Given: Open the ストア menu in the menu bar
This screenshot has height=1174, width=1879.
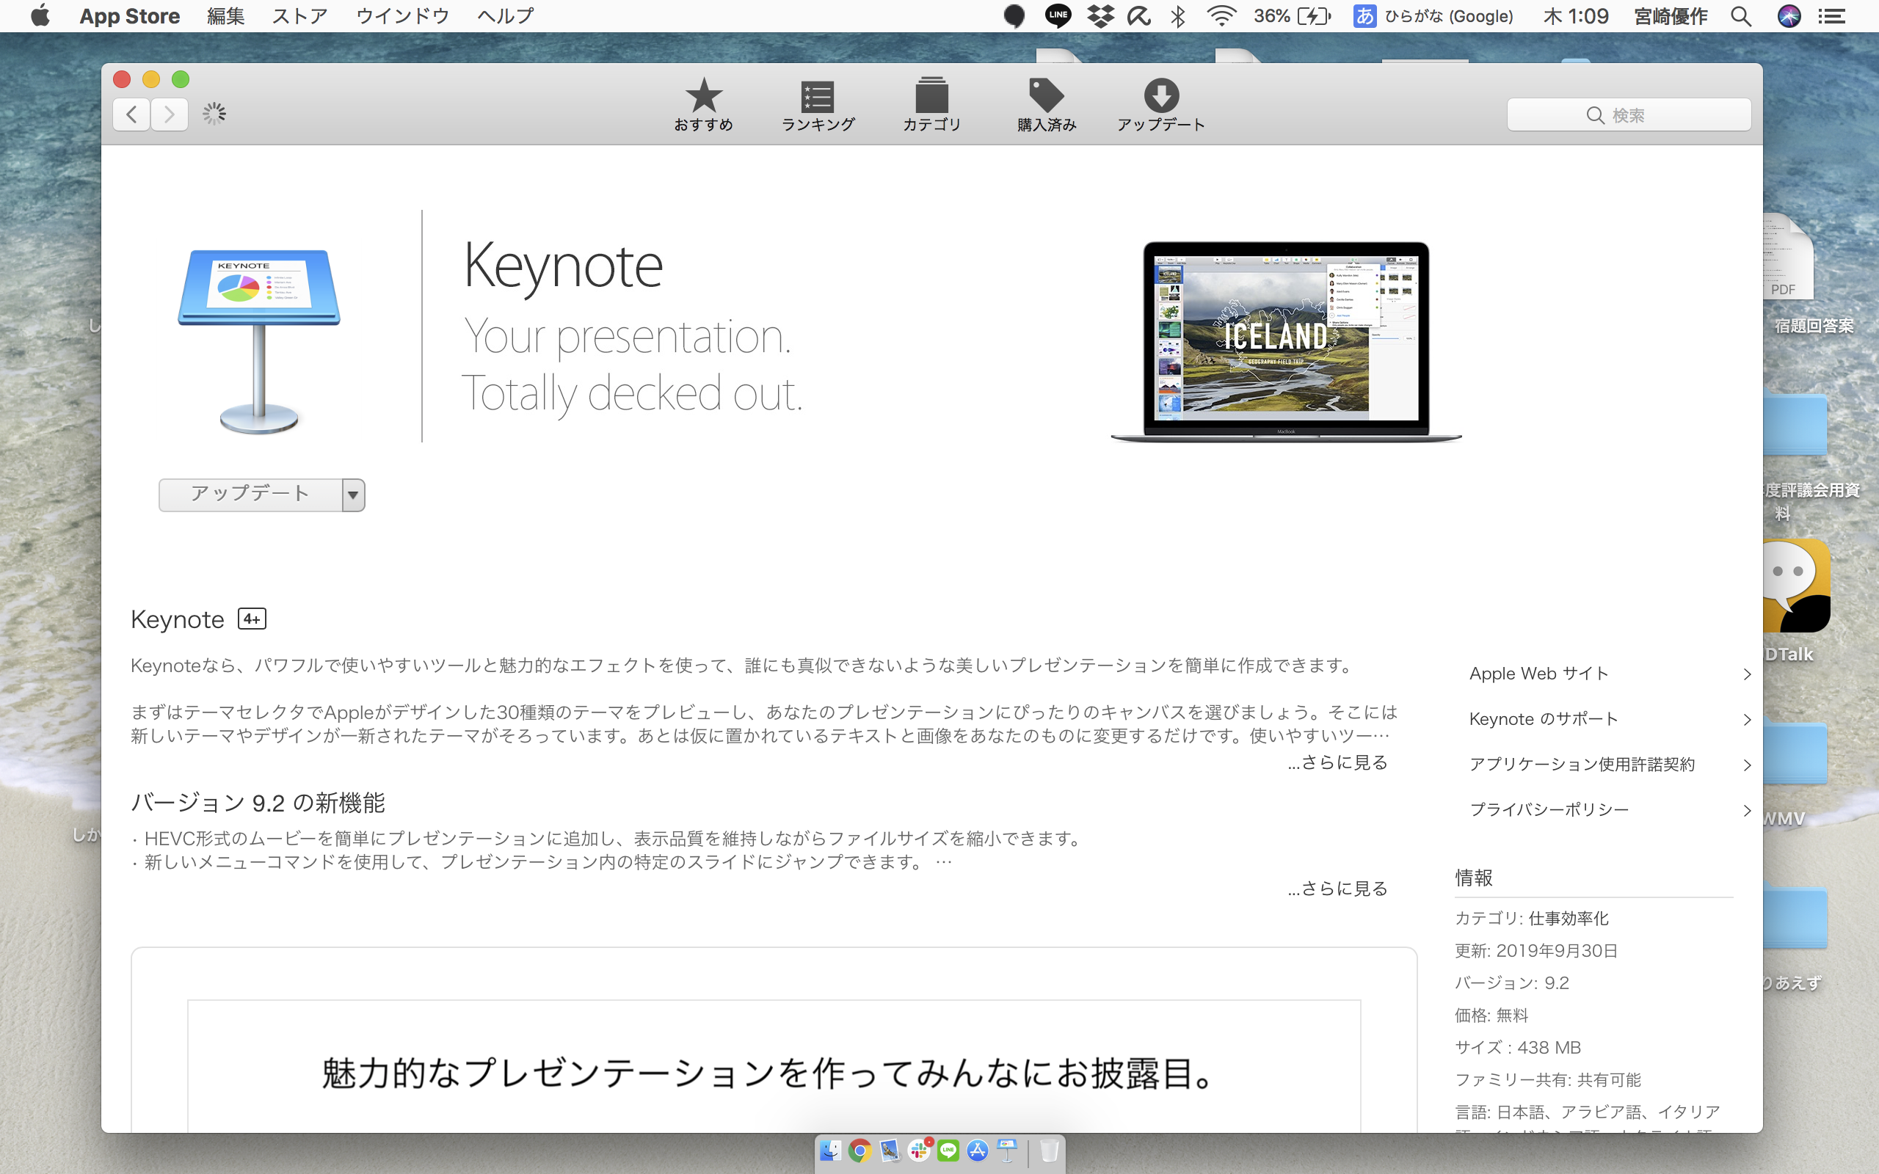Looking at the screenshot, I should [x=299, y=16].
